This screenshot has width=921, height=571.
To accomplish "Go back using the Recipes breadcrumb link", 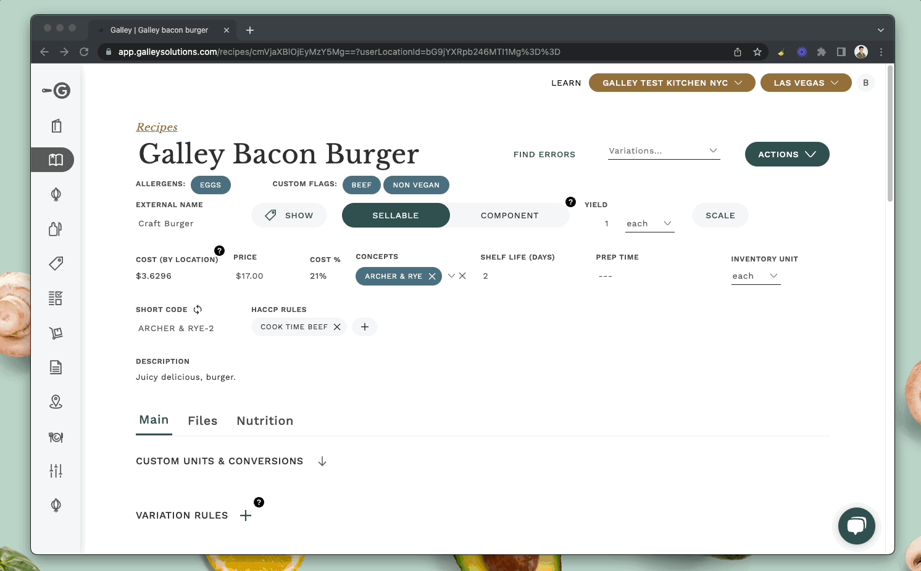I will [x=156, y=127].
